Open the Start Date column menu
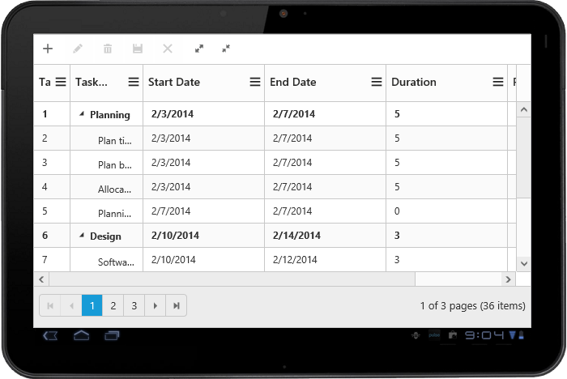 (x=255, y=82)
